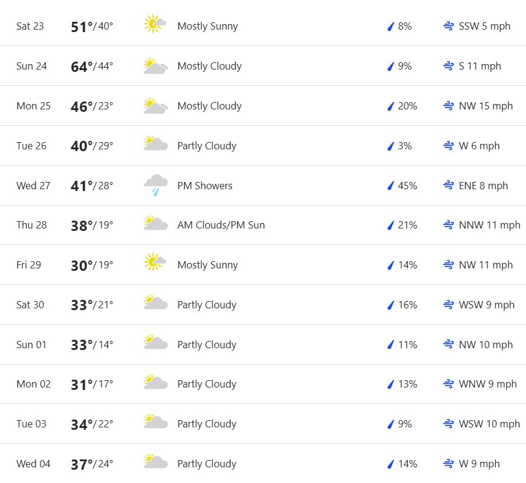Image resolution: width=526 pixels, height=483 pixels.
Task: Click the raindrop icon next to 20%
Action: point(391,106)
